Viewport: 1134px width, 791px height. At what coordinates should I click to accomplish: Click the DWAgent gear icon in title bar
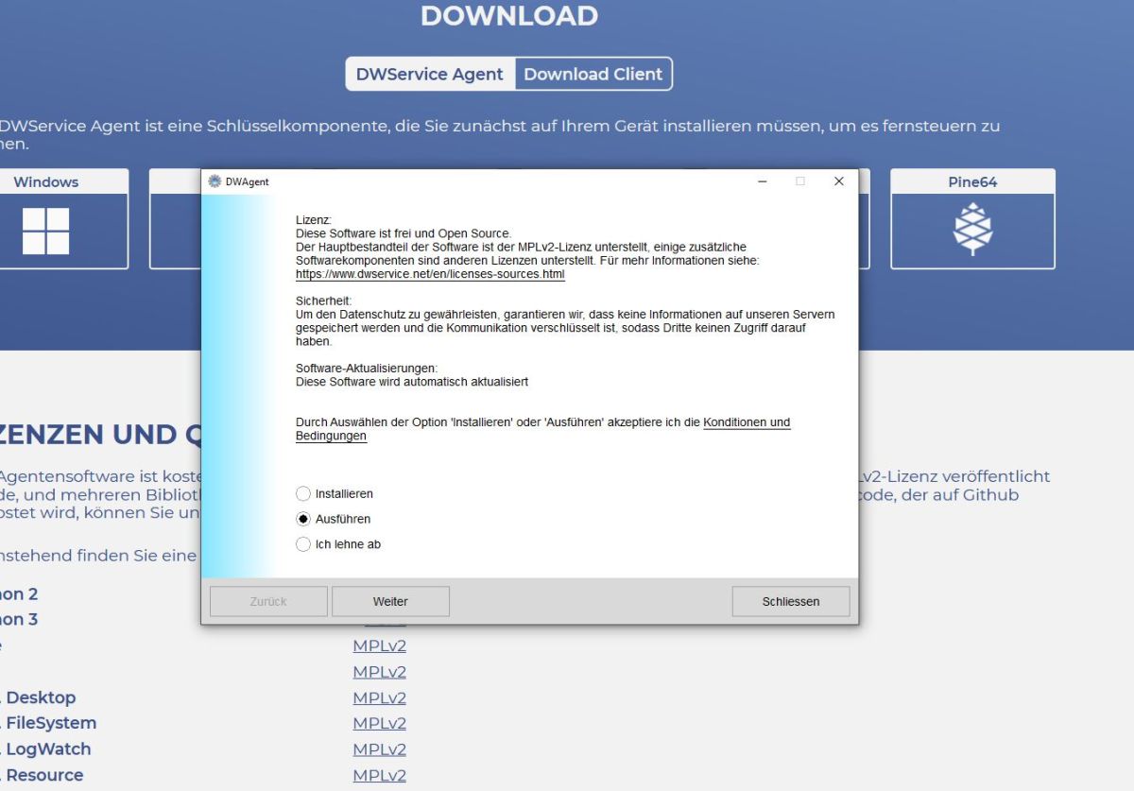click(214, 181)
